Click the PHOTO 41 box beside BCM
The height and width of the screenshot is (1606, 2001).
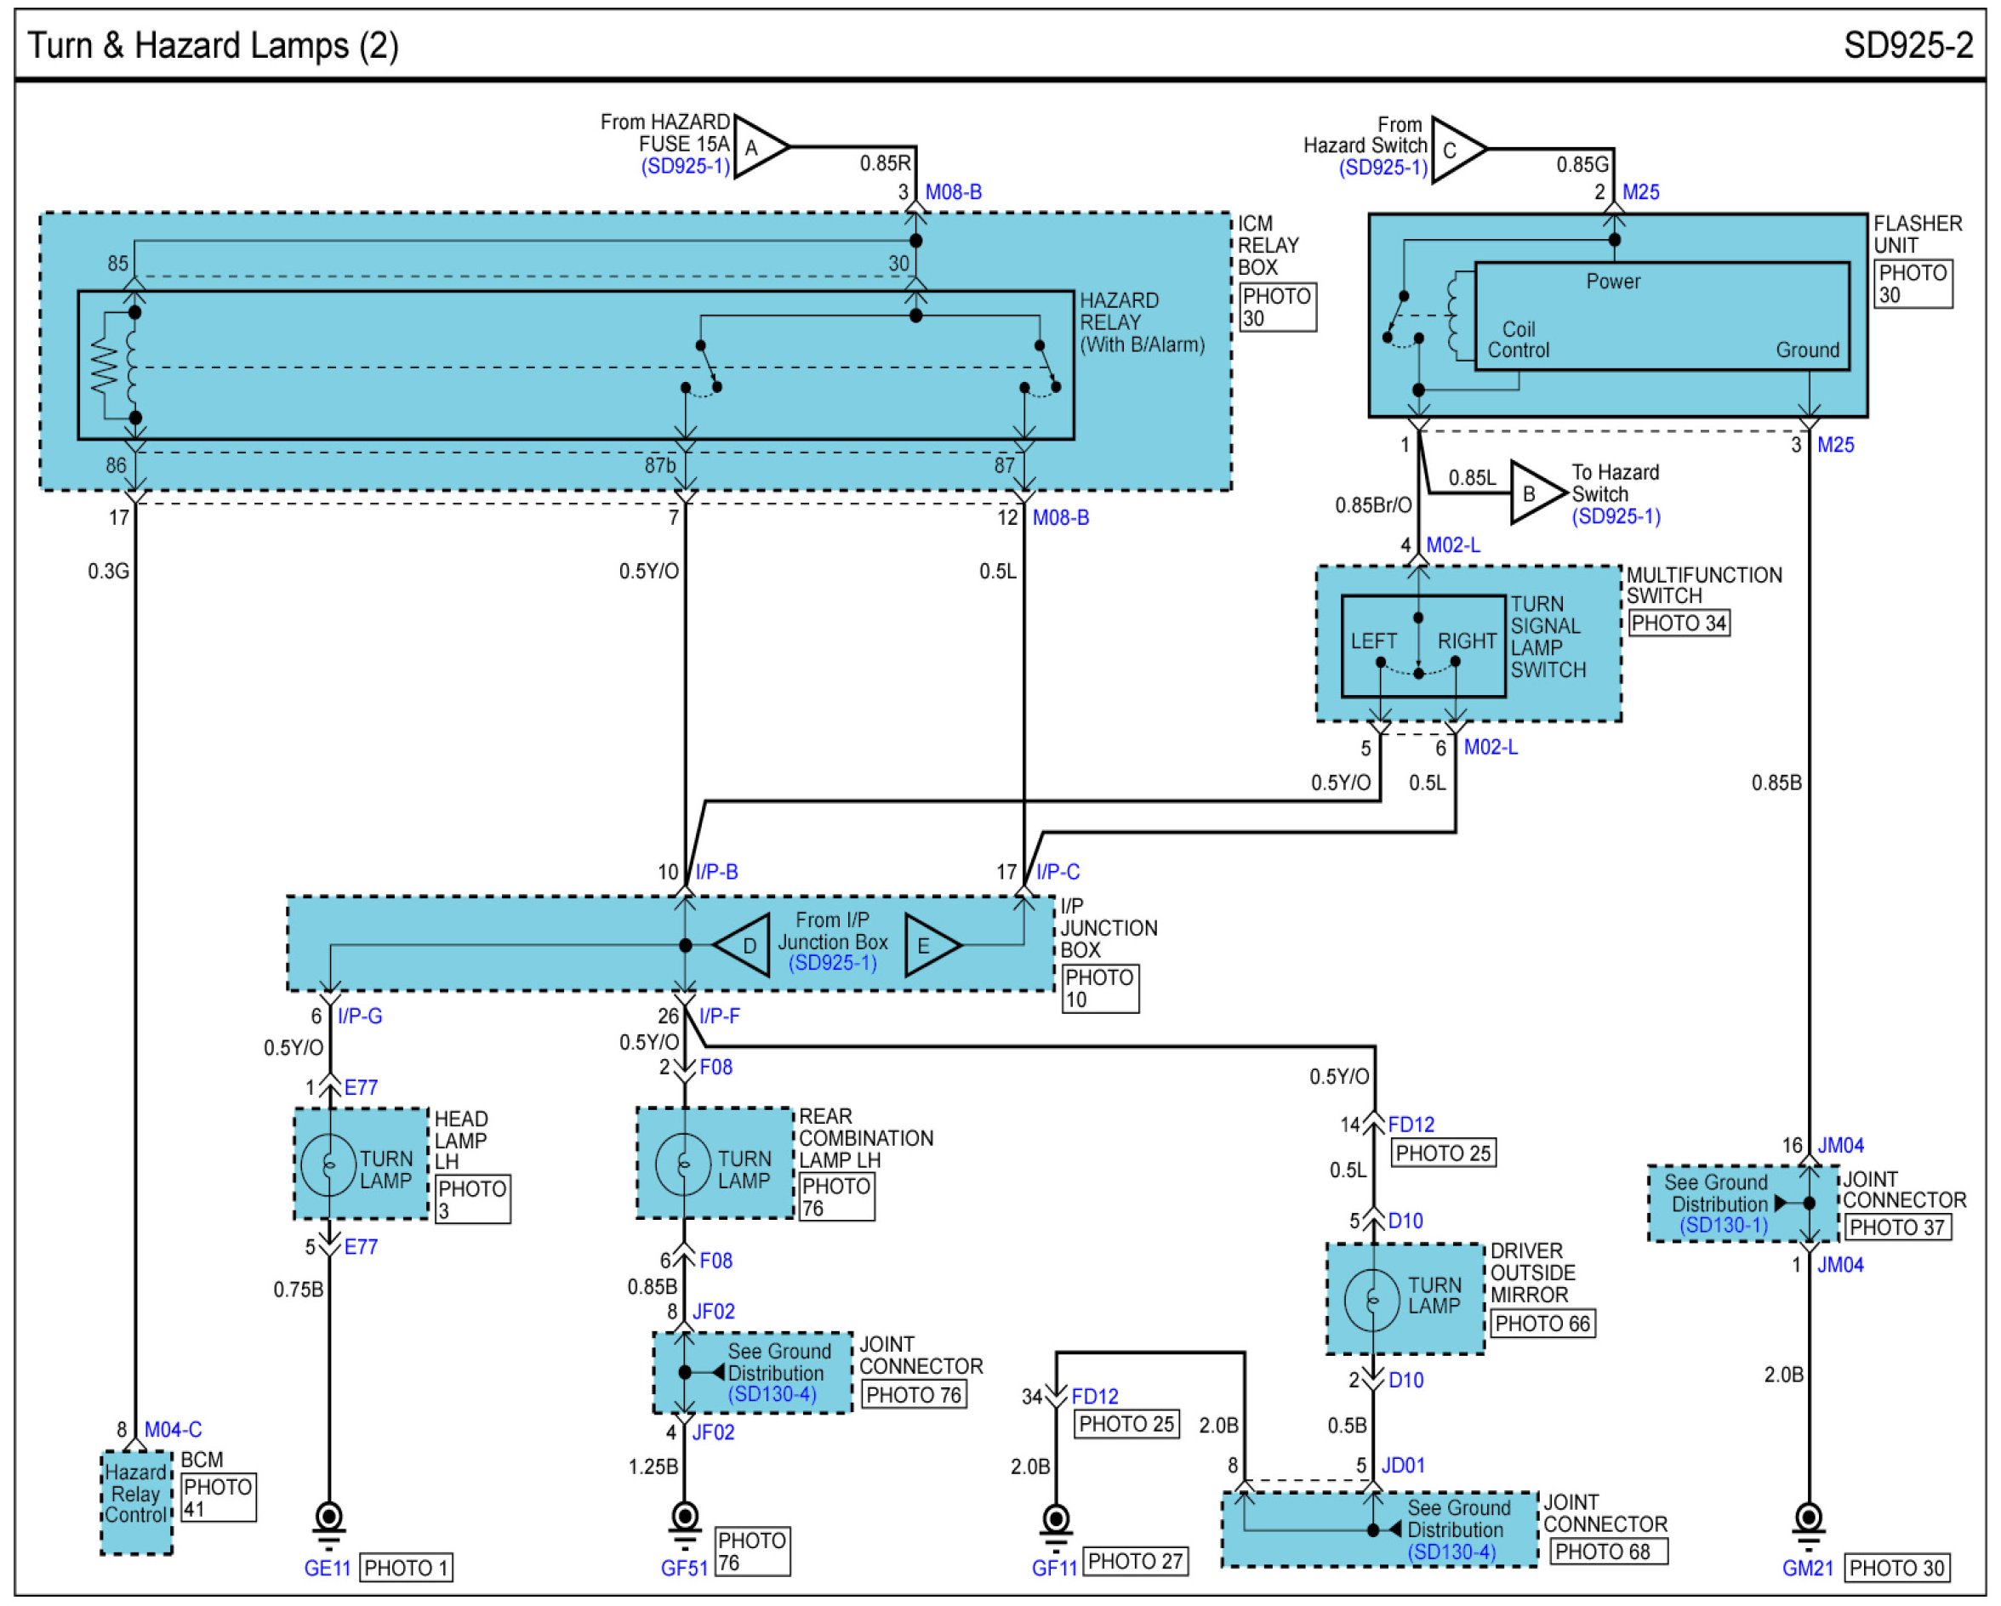click(x=218, y=1497)
